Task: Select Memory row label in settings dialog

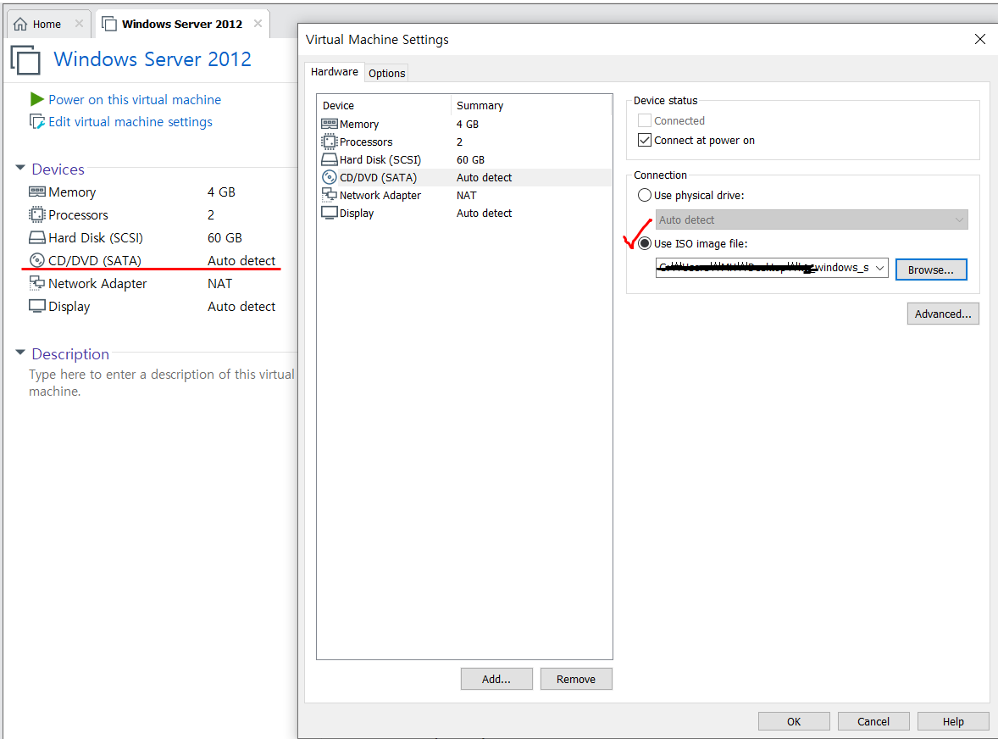Action: [359, 124]
